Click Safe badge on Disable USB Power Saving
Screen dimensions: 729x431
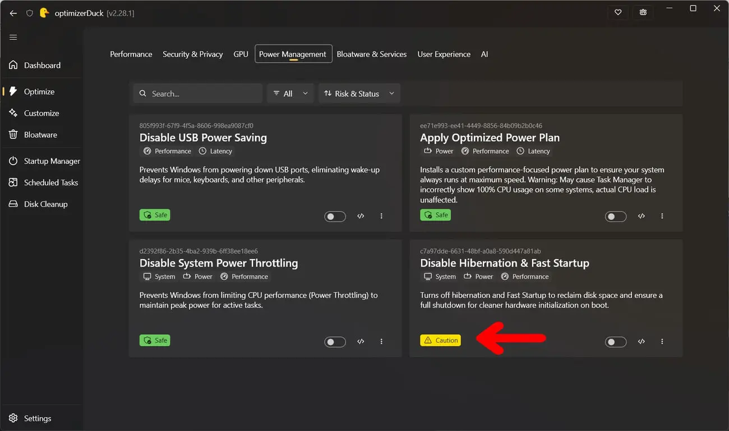click(155, 215)
